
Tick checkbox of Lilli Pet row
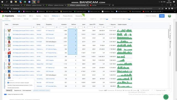[x=6, y=57]
